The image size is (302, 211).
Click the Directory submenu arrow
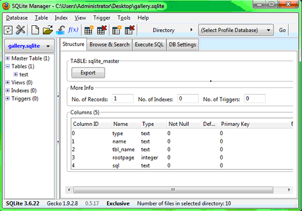[x=191, y=30]
